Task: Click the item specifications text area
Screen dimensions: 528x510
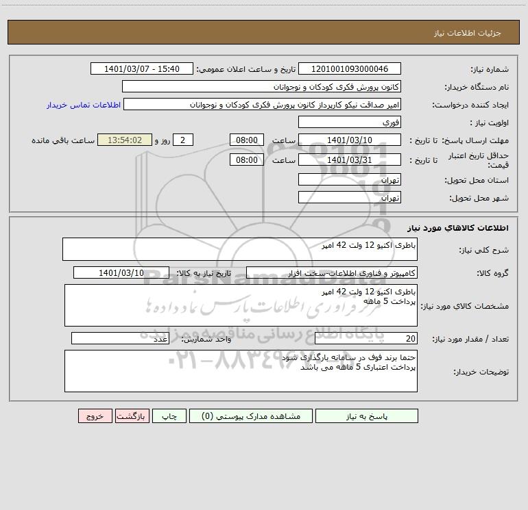Action: coord(241,305)
